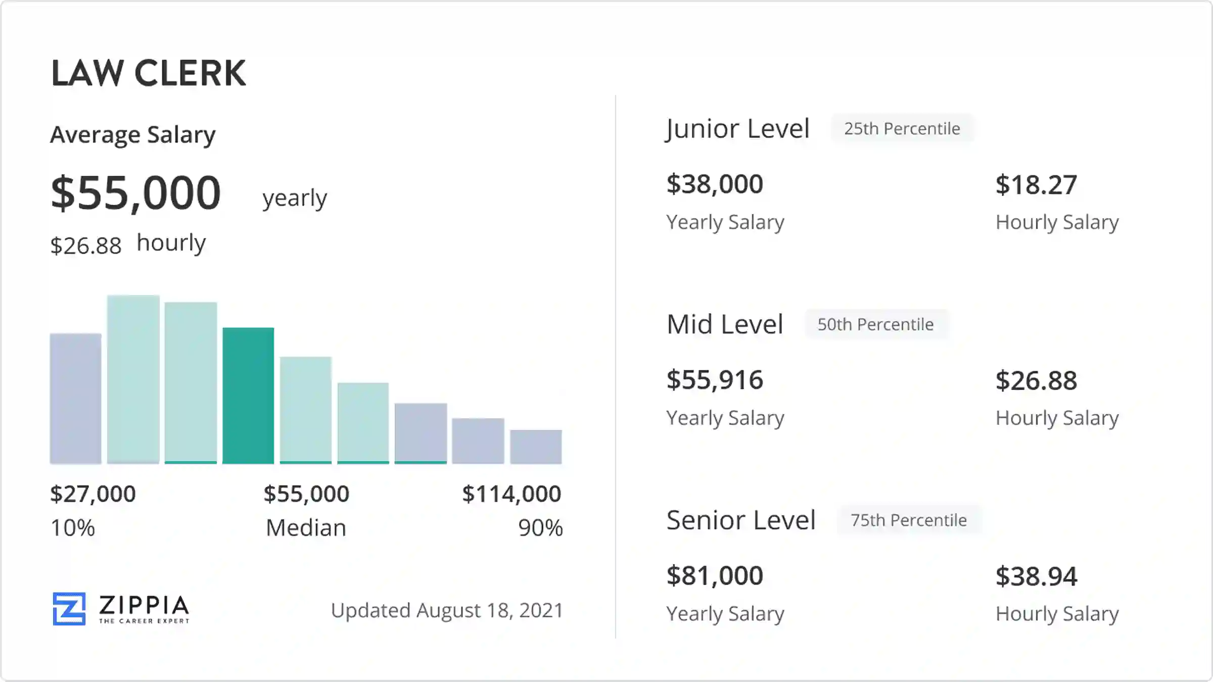Click the LAW CLERK title heading
The image size is (1213, 682).
pyautogui.click(x=149, y=73)
